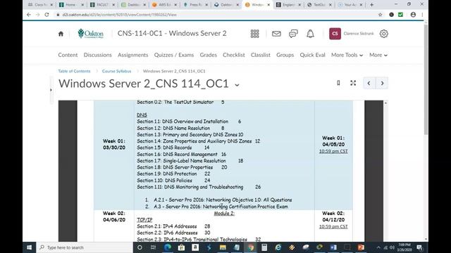This screenshot has width=451, height=253.
Task: Open the admin tools gear icon
Action: tap(383, 34)
